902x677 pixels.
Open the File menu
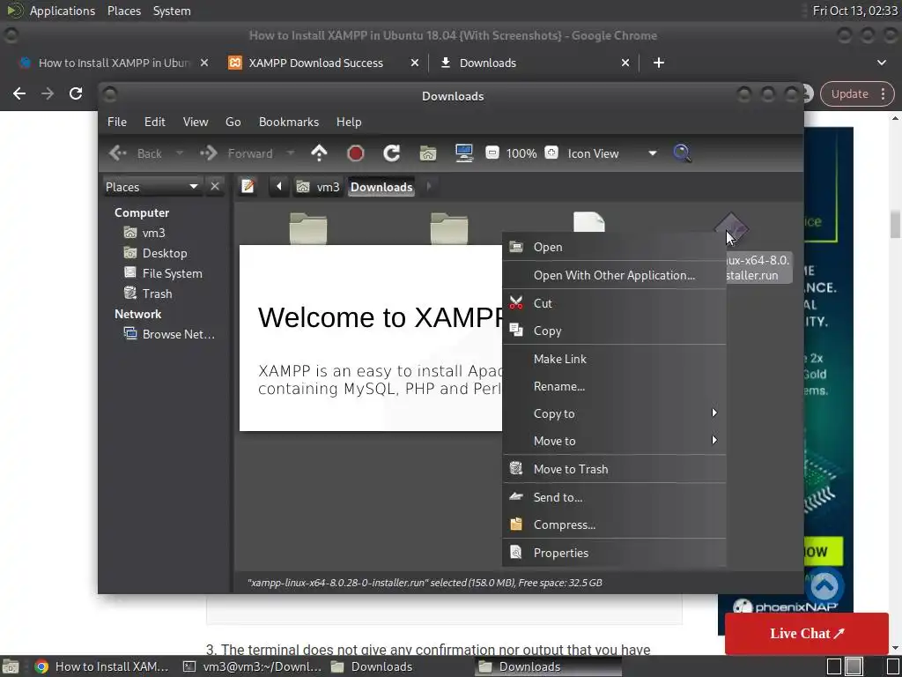click(117, 122)
